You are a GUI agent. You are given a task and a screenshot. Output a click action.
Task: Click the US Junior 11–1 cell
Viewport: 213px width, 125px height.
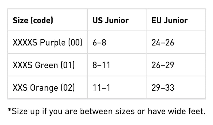pos(117,87)
